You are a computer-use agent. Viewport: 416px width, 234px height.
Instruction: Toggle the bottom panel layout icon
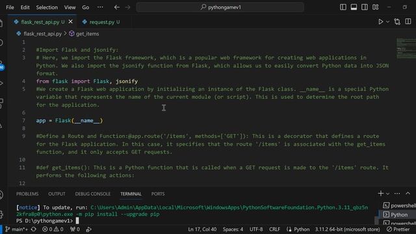[x=354, y=7]
